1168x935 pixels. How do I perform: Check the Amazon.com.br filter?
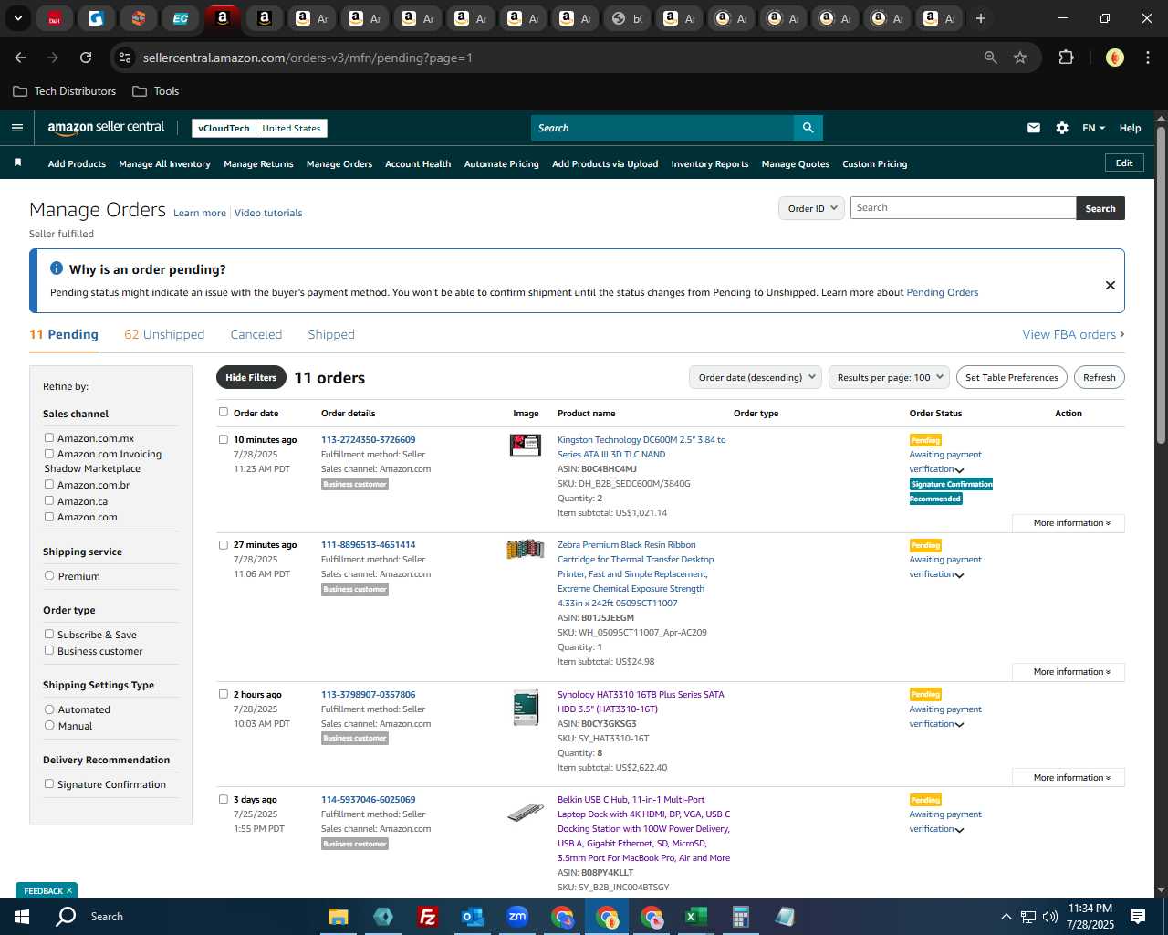click(x=49, y=484)
